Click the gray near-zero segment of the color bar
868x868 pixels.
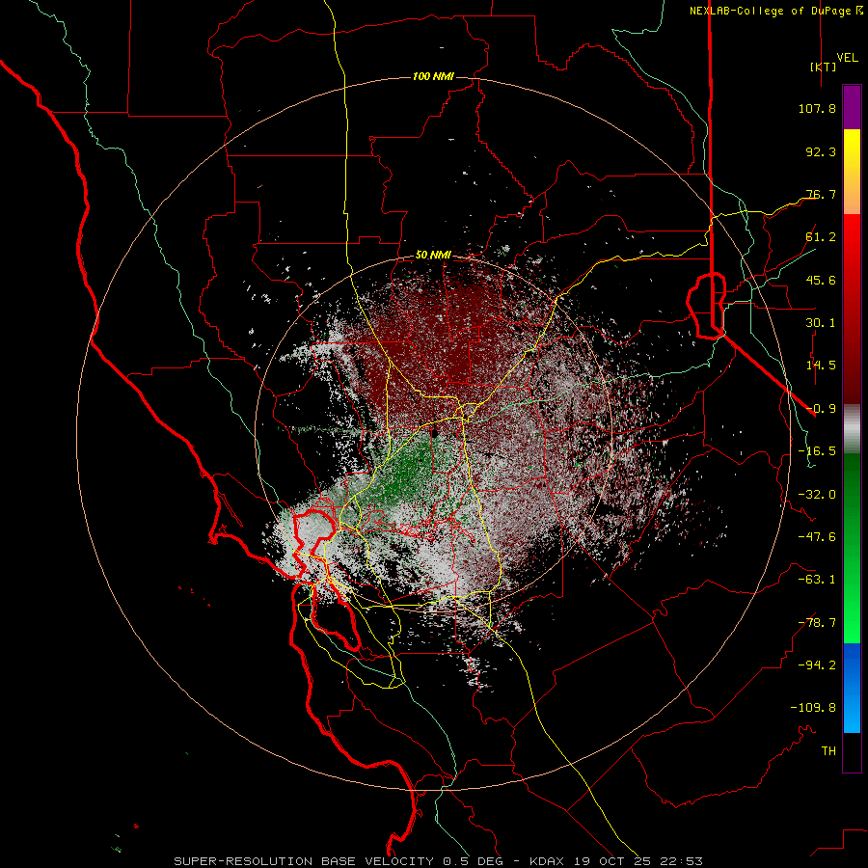pyautogui.click(x=852, y=429)
